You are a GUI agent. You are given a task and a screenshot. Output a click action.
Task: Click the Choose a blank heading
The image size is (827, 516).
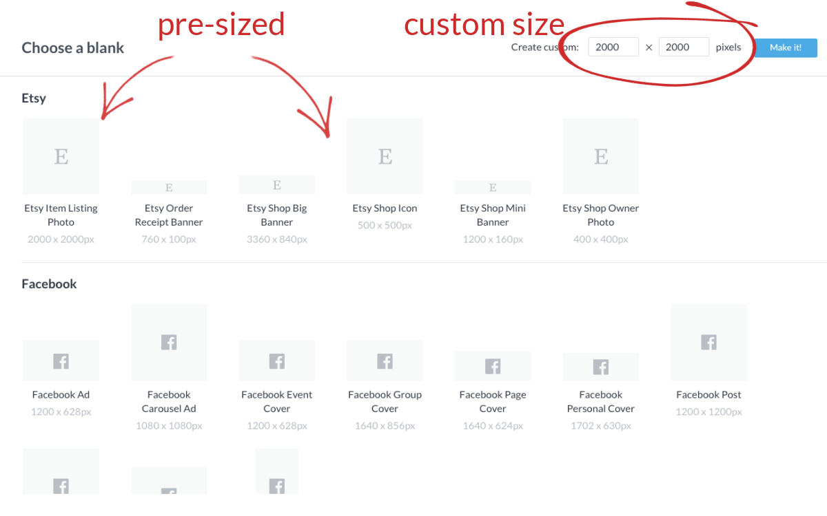73,48
